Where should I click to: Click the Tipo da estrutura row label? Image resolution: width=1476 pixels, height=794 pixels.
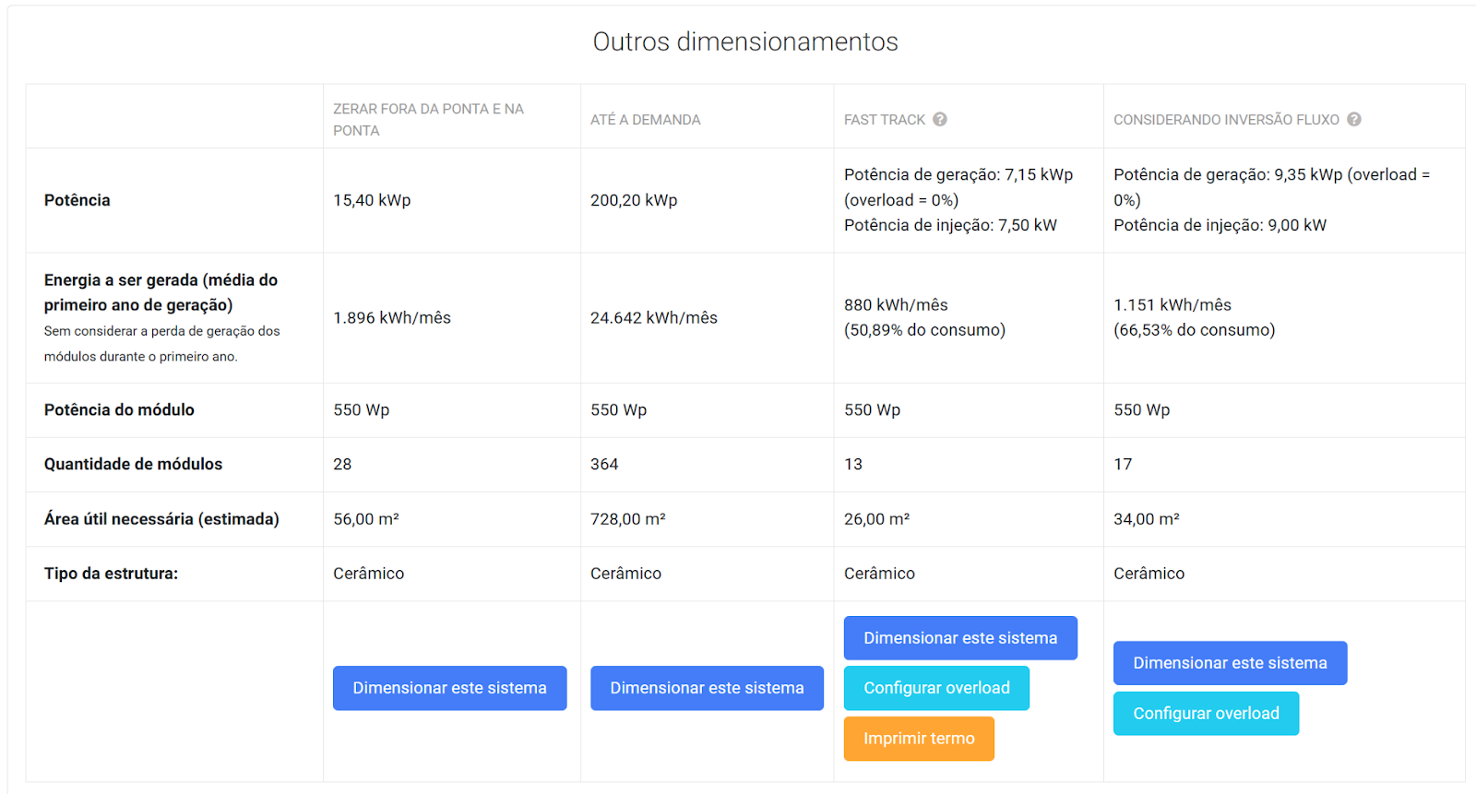tap(111, 574)
